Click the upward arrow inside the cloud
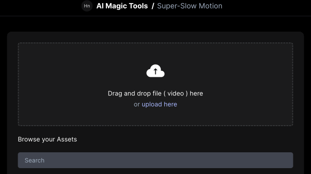This screenshot has width=311, height=174. point(155,71)
